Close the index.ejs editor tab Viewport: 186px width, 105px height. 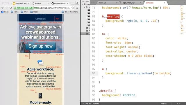point(117,3)
